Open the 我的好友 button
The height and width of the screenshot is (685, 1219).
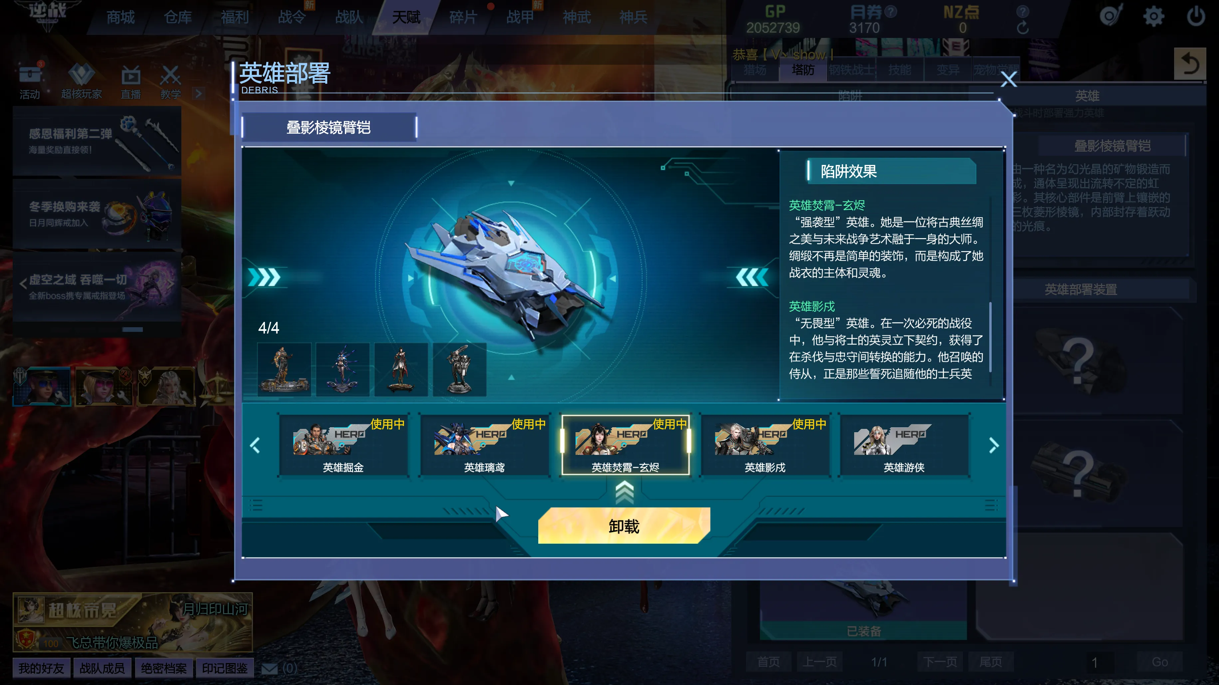(41, 668)
